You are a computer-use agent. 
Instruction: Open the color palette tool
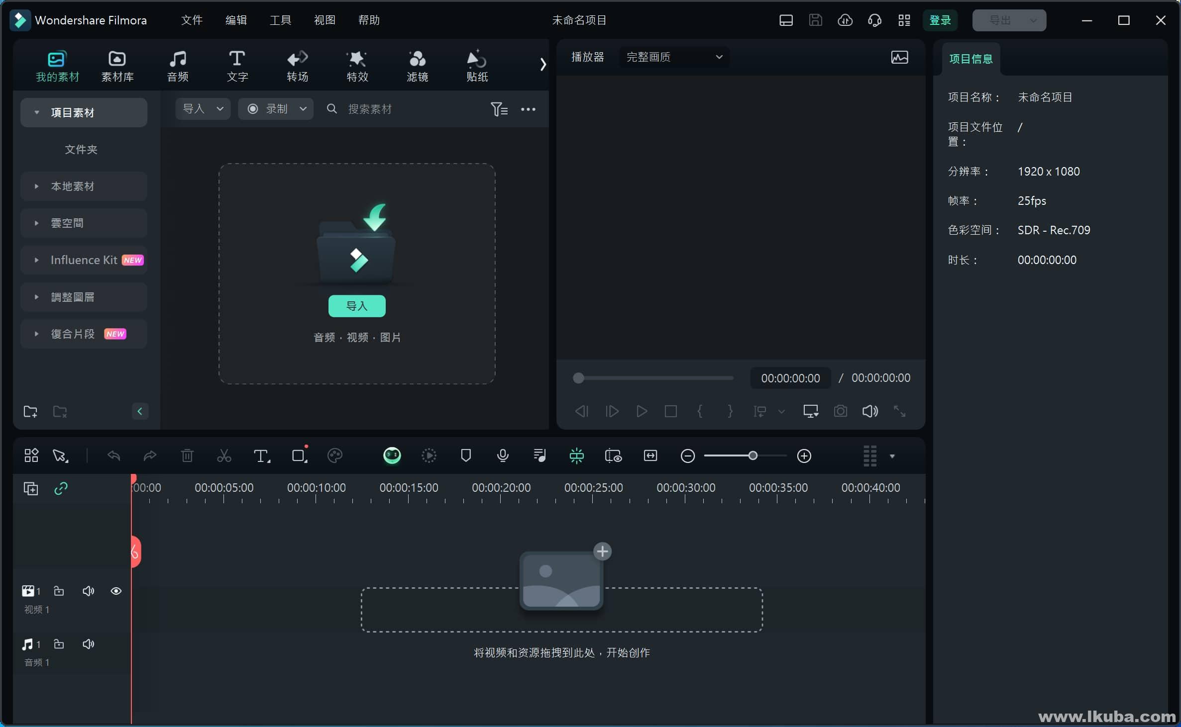pyautogui.click(x=335, y=455)
